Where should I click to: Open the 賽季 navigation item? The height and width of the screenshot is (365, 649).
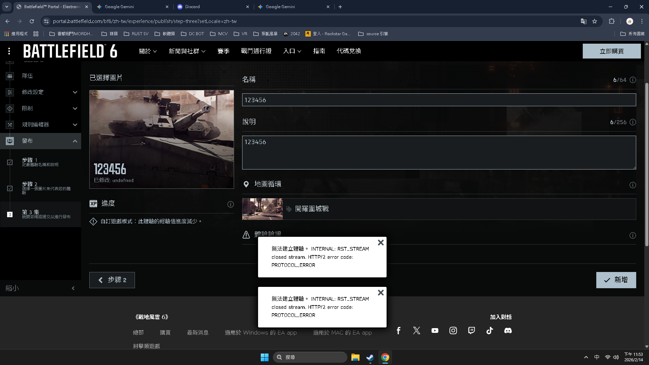click(224, 51)
